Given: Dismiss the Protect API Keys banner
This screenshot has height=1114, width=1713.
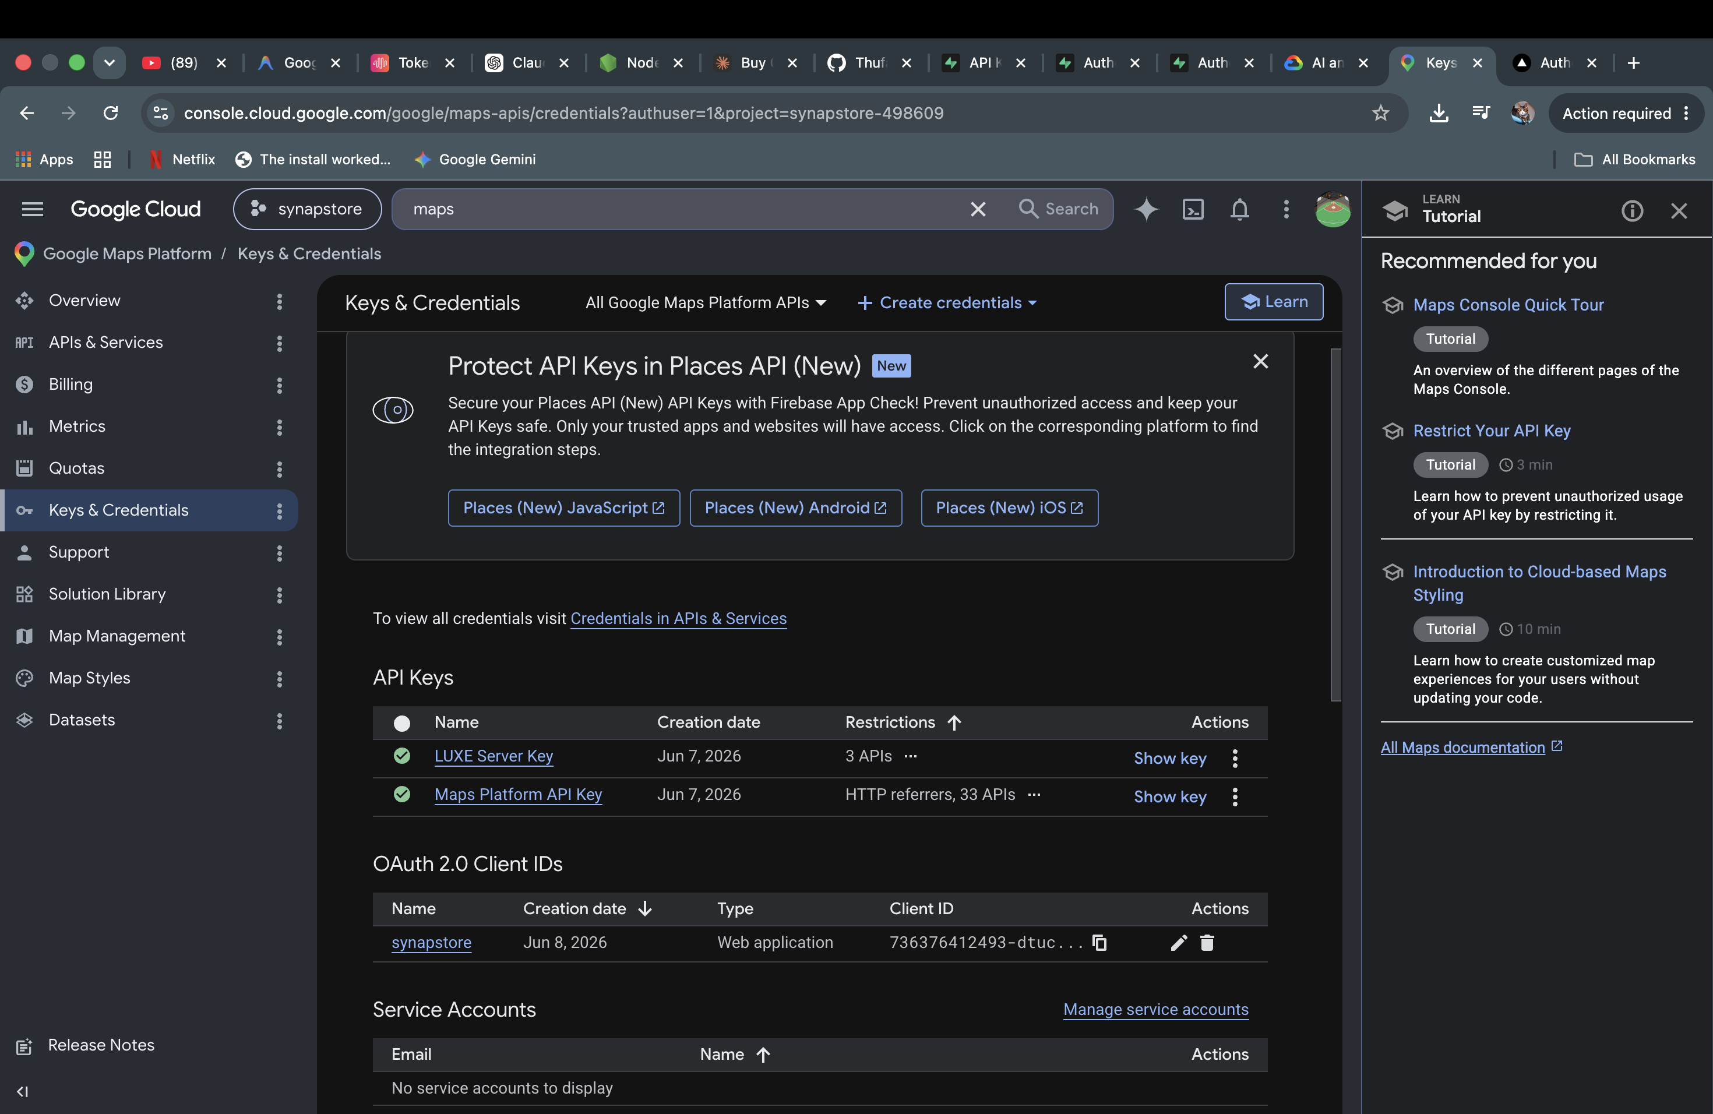Looking at the screenshot, I should 1260,361.
